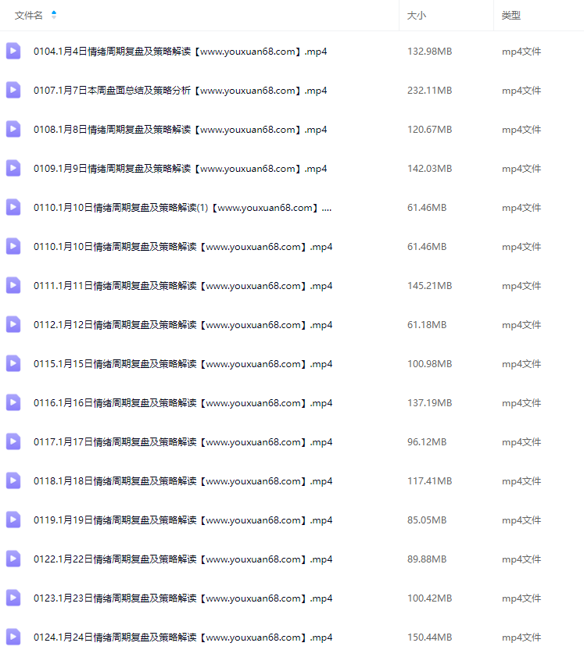Open 0117.1月17日情绪周期复盘及策略解读 file name
The image size is (584, 650).
[x=183, y=442]
